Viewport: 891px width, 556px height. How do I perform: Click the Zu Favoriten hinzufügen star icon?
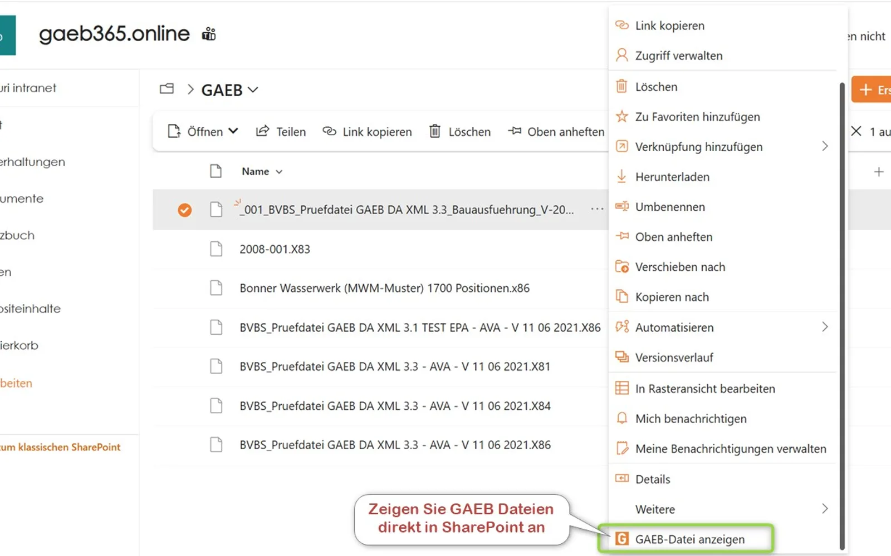621,117
